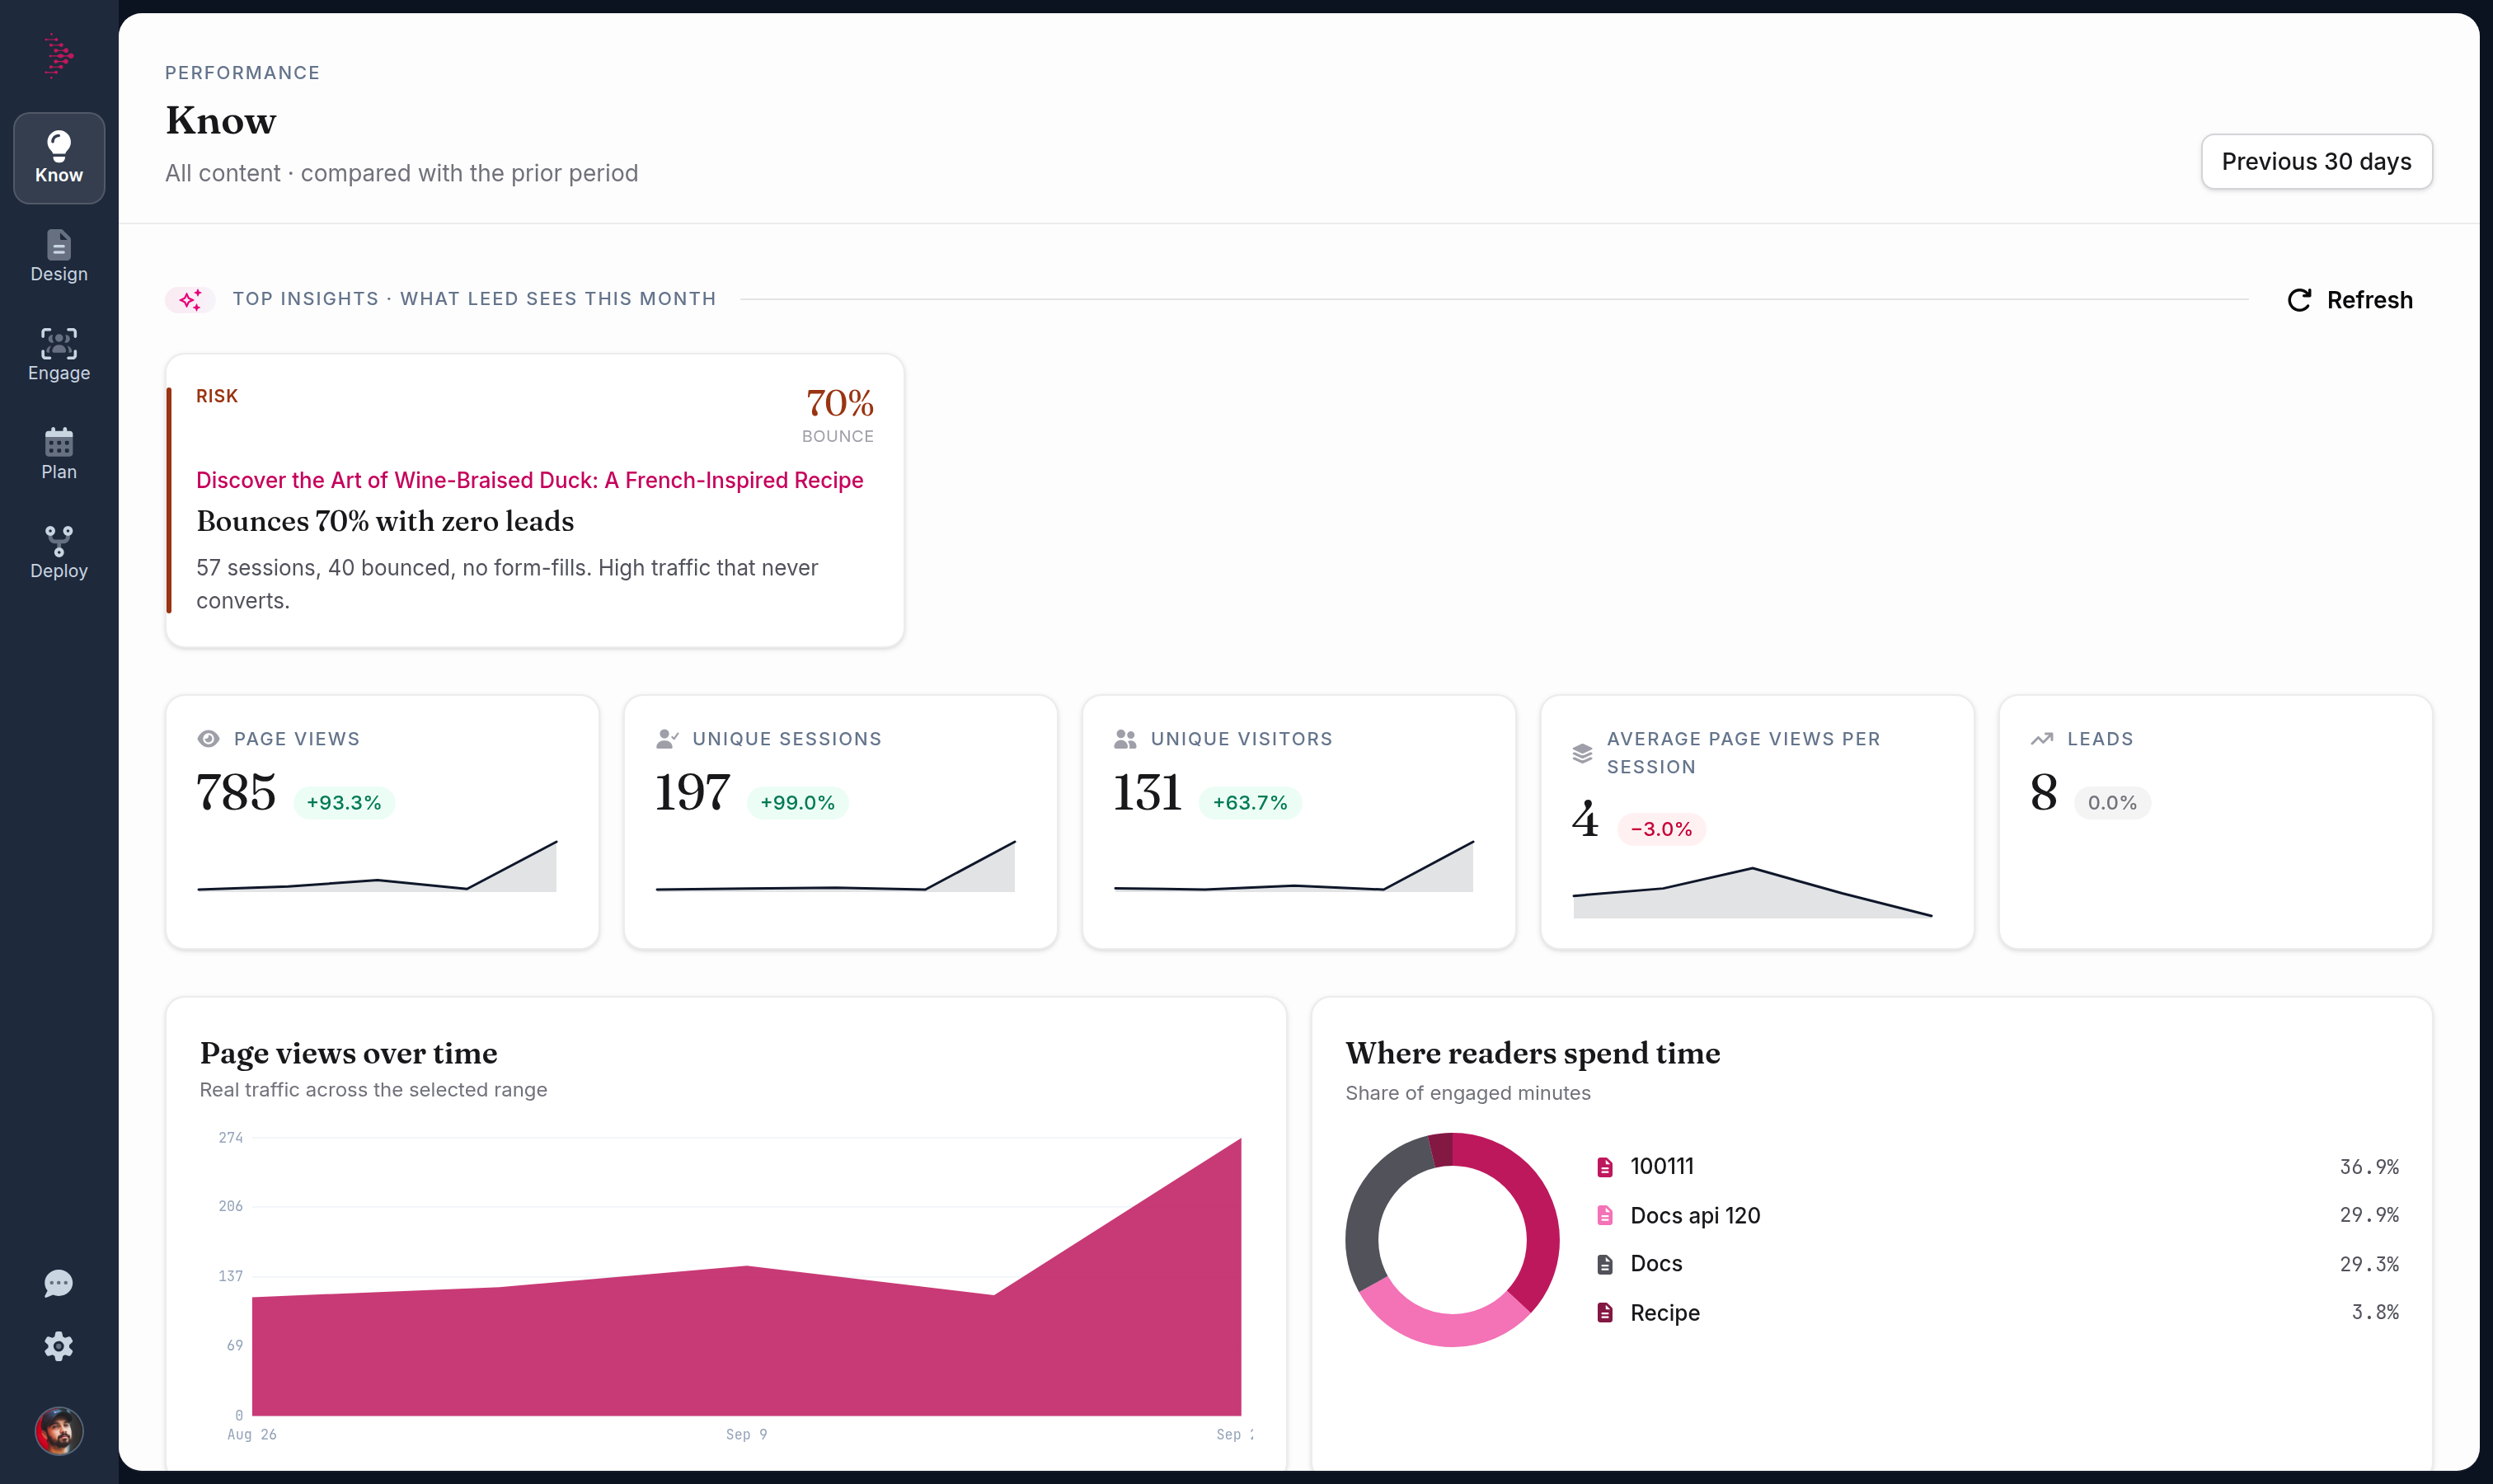The image size is (2493, 1484).
Task: Go to the Design section
Action: tap(59, 257)
